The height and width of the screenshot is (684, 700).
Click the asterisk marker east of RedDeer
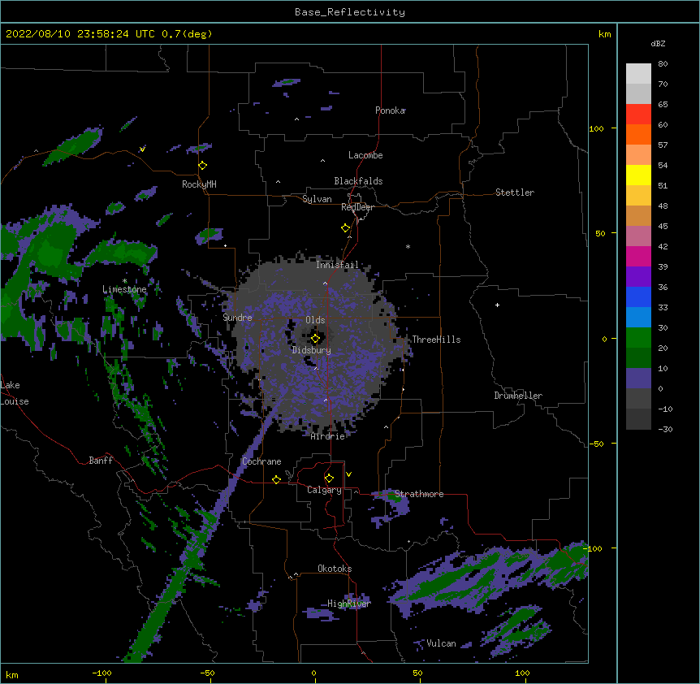pyautogui.click(x=408, y=246)
